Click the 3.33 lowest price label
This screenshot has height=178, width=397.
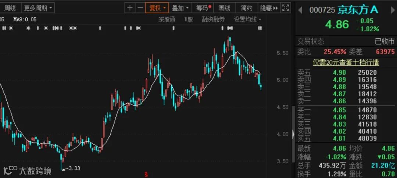pyautogui.click(x=74, y=168)
